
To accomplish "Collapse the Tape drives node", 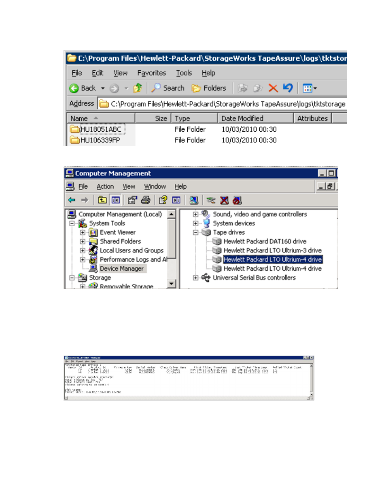I will (195, 233).
